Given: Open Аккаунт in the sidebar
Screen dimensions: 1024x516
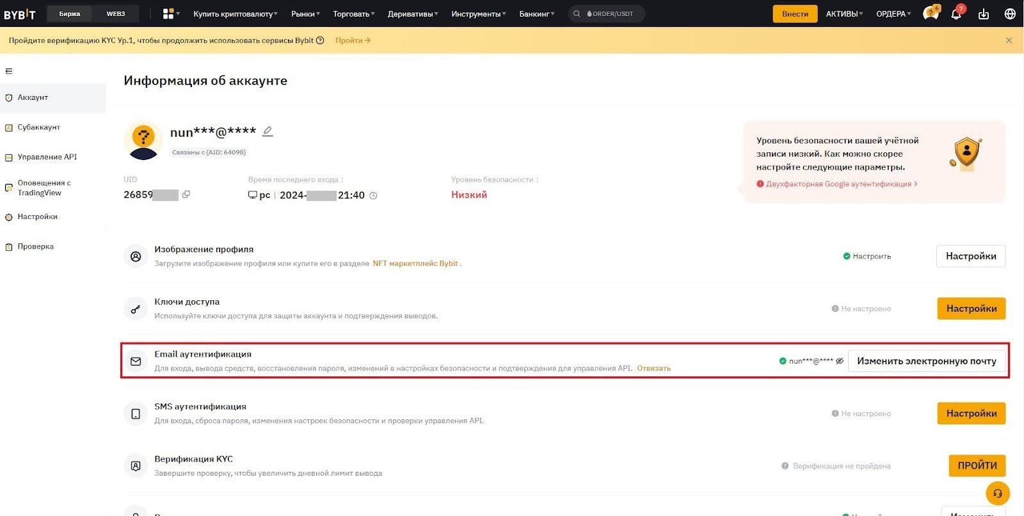Looking at the screenshot, I should pyautogui.click(x=52, y=97).
